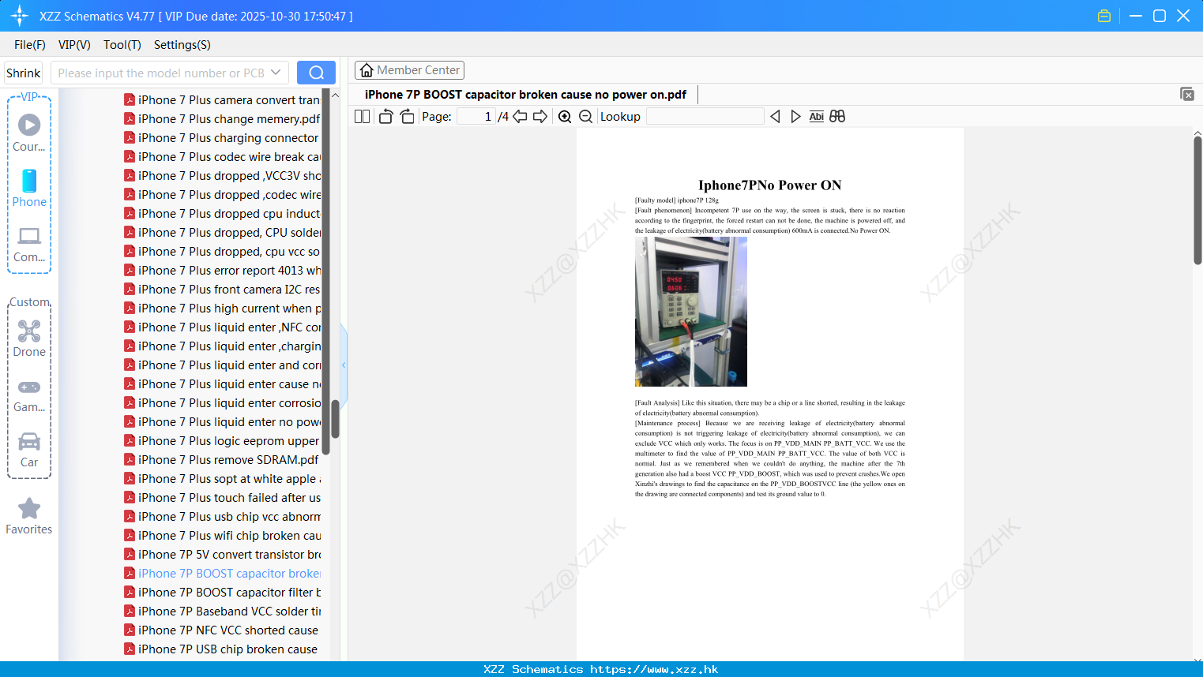
Task: Open the Courses category in the sidebar
Action: point(29,133)
